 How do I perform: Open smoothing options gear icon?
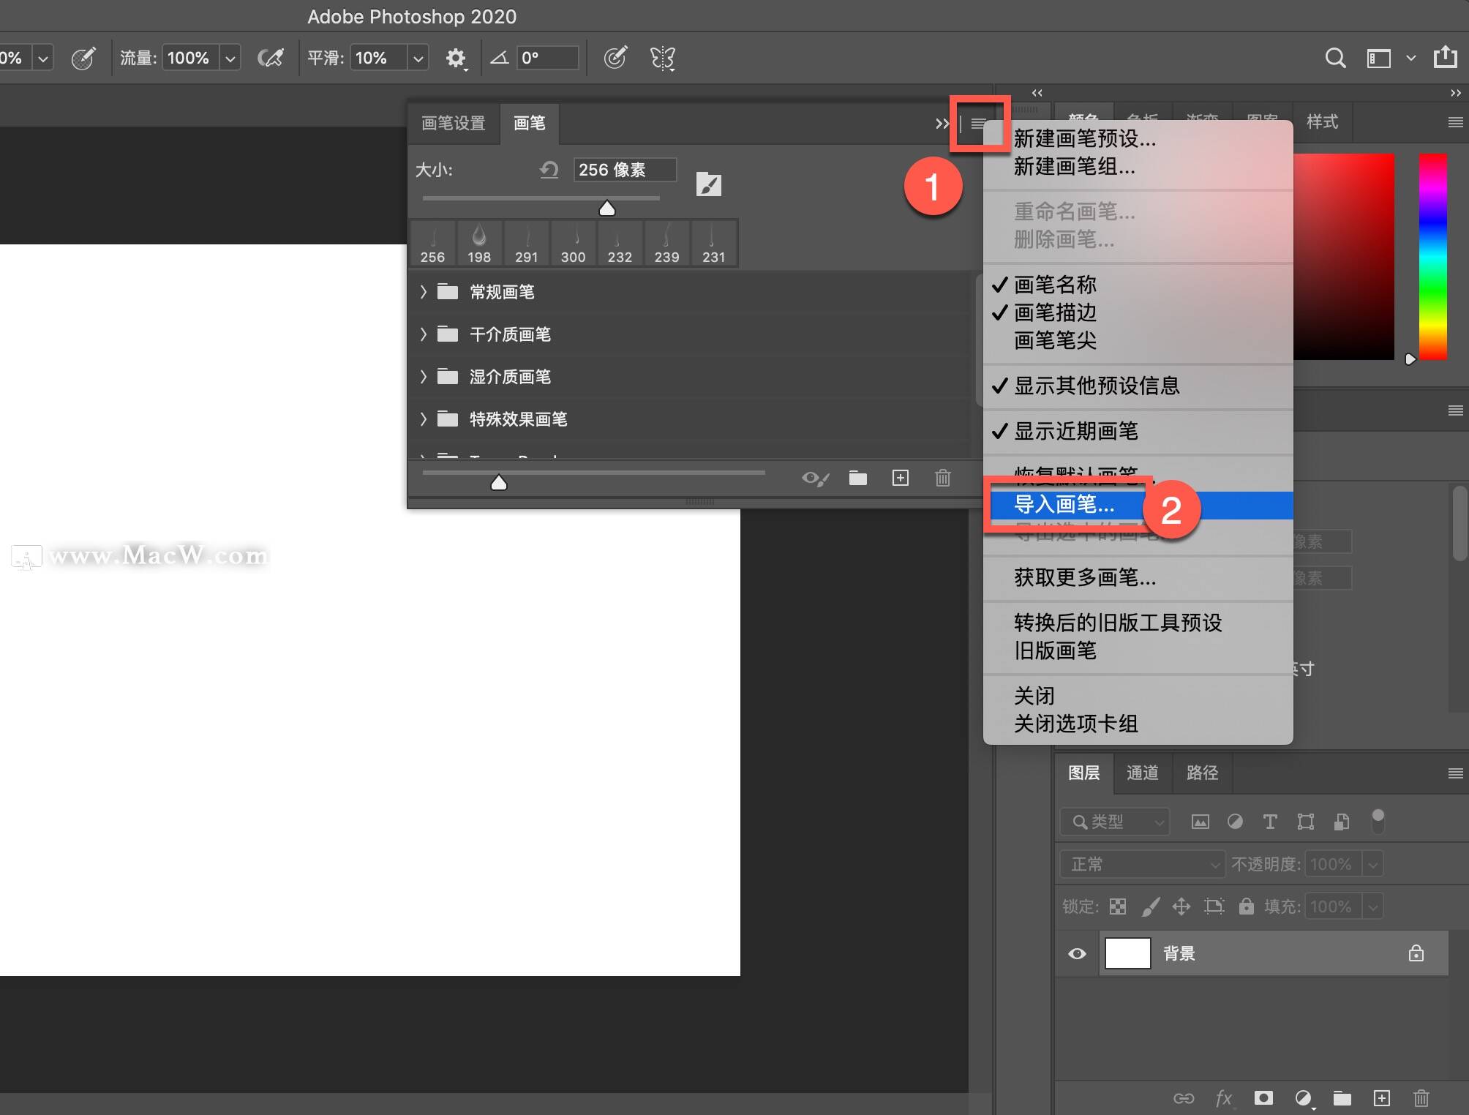456,58
